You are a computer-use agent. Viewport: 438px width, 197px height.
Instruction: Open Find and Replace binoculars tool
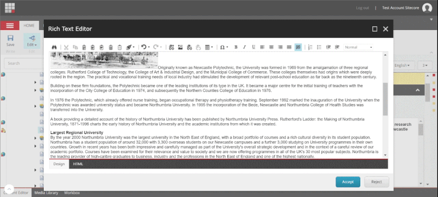[55, 48]
